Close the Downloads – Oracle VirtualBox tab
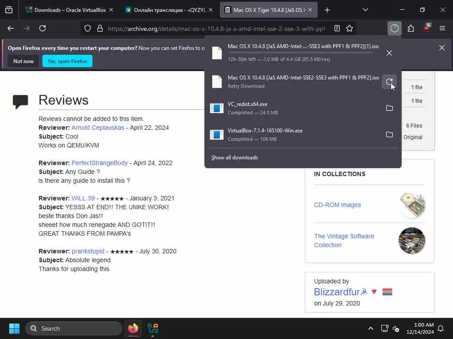The image size is (453, 339). [111, 10]
